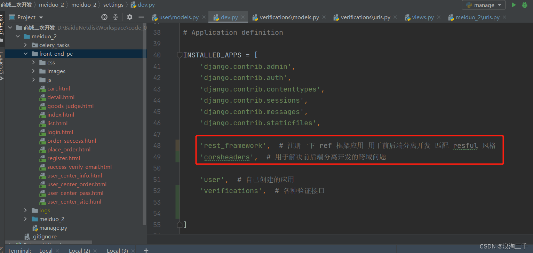
Task: Expand the celery_tasks folder
Action: [25, 45]
